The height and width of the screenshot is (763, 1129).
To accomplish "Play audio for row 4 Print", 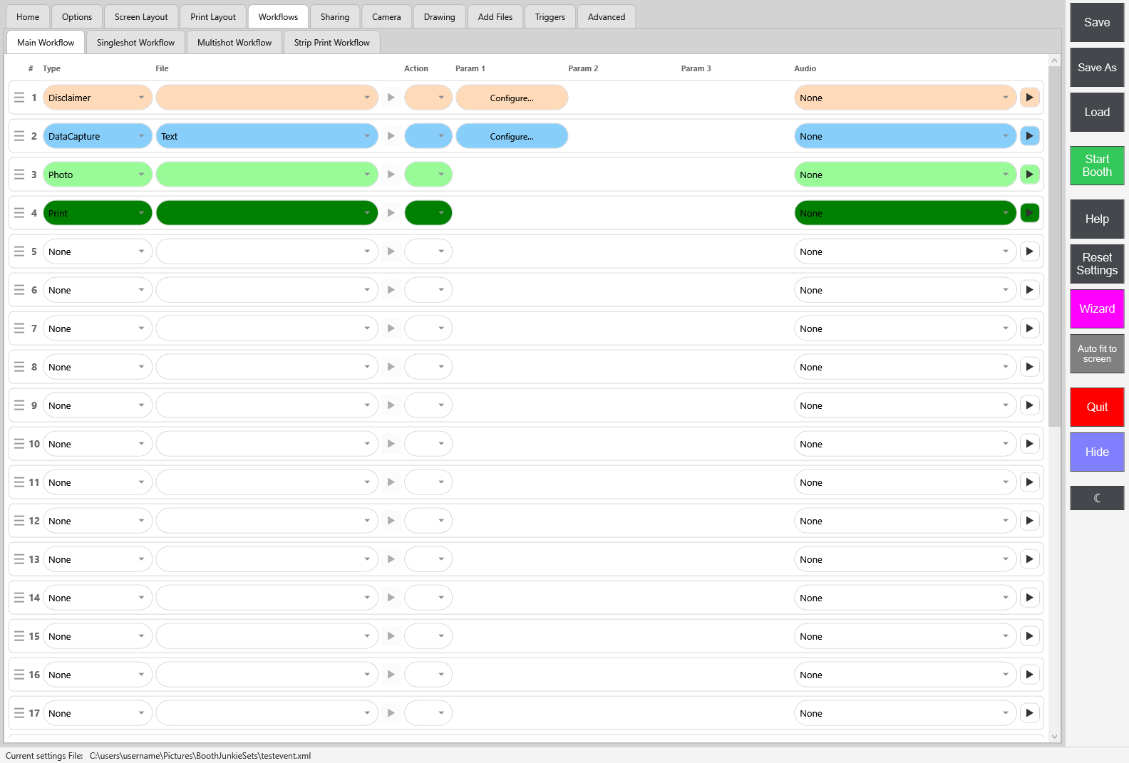I will click(x=1029, y=213).
